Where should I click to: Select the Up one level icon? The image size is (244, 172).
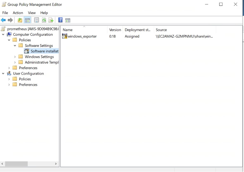pyautogui.click(x=19, y=20)
